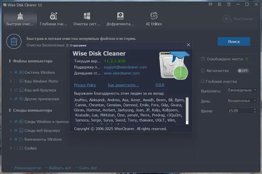Open the AI Utilities swirl icon
Screen dimensions: 262x174
[154, 16]
